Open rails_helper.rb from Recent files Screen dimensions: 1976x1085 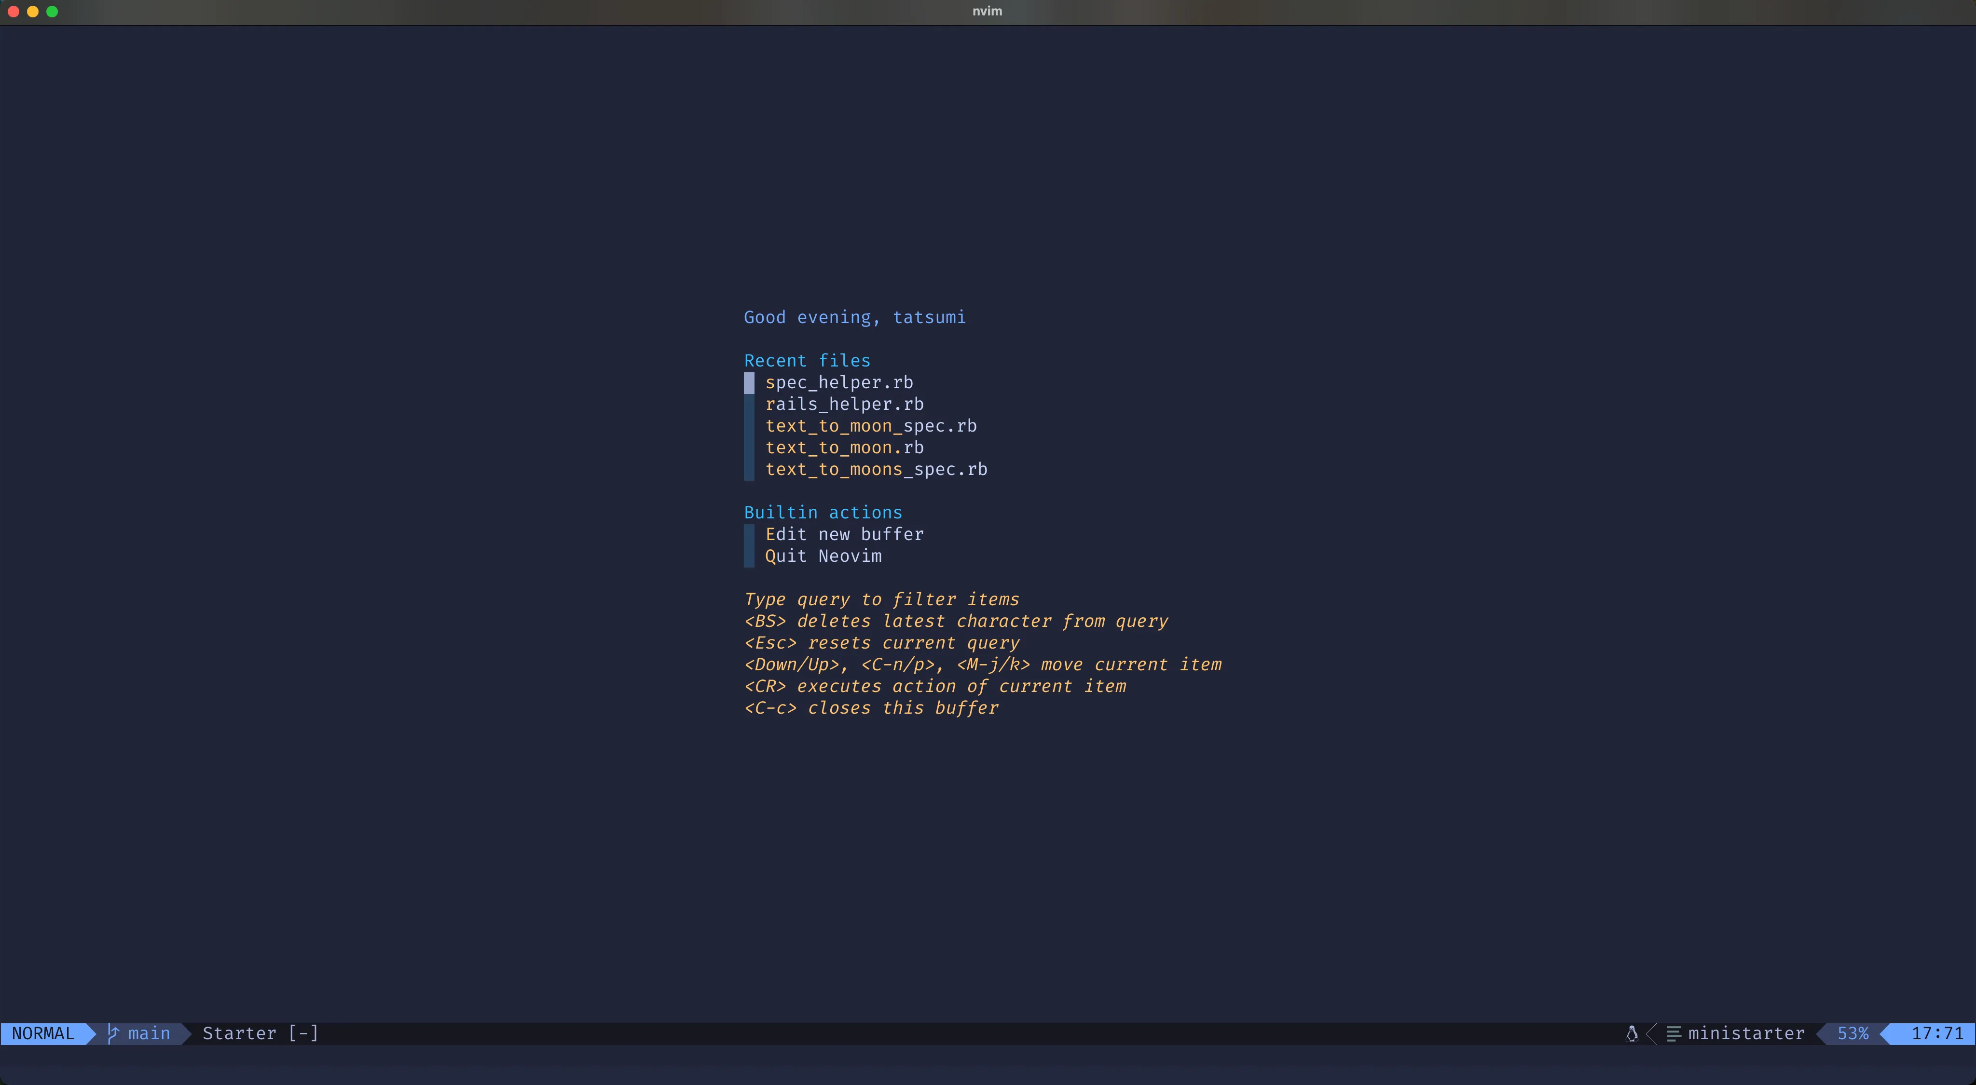pyautogui.click(x=844, y=404)
